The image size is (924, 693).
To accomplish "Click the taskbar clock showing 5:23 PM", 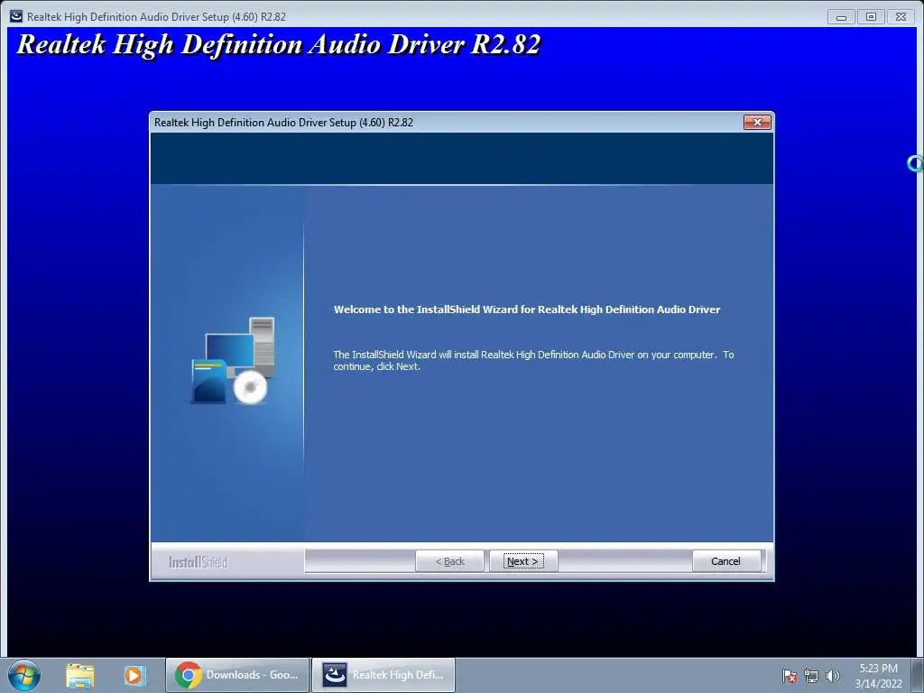I will (878, 675).
